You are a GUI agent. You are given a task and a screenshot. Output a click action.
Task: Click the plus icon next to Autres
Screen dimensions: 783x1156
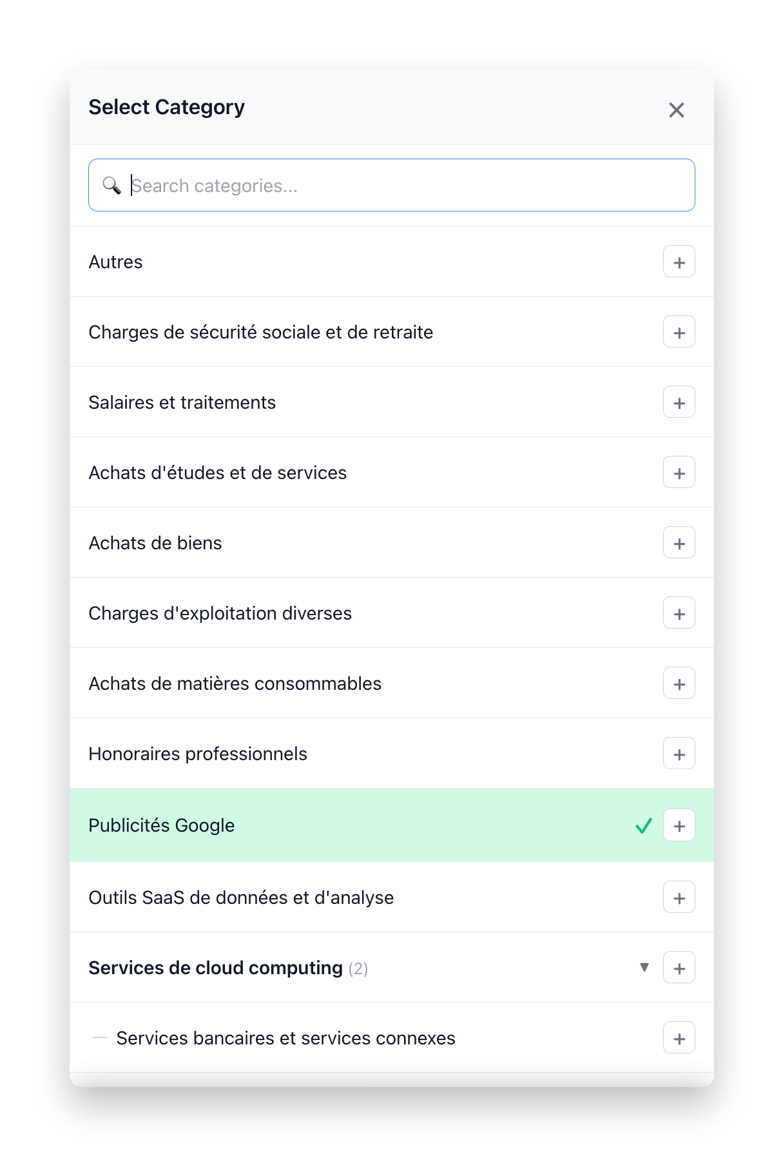[679, 261]
